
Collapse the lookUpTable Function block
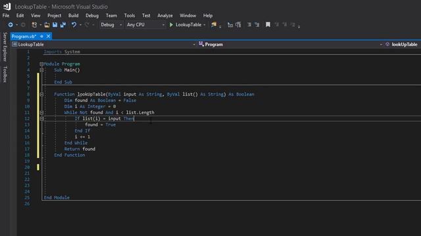(x=41, y=94)
